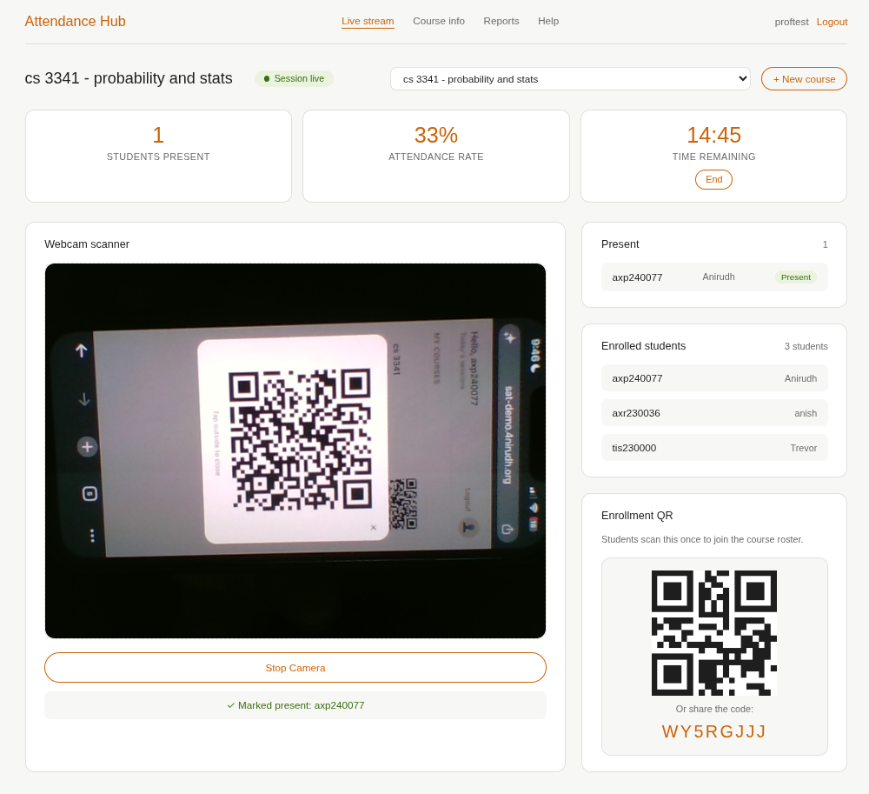Click the + New course button
This screenshot has height=794, width=869.
tap(804, 79)
